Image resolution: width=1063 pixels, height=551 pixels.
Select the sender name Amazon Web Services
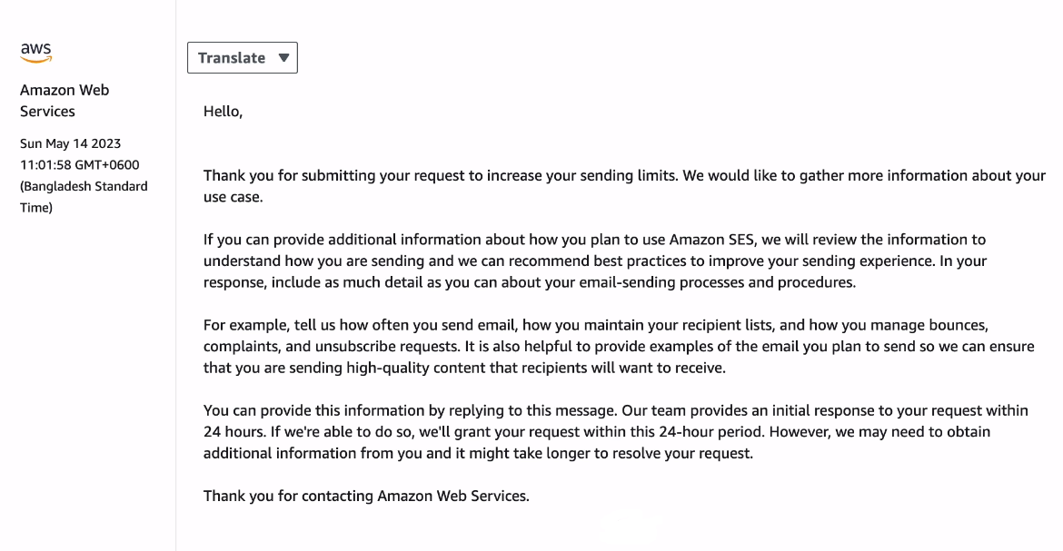[64, 100]
